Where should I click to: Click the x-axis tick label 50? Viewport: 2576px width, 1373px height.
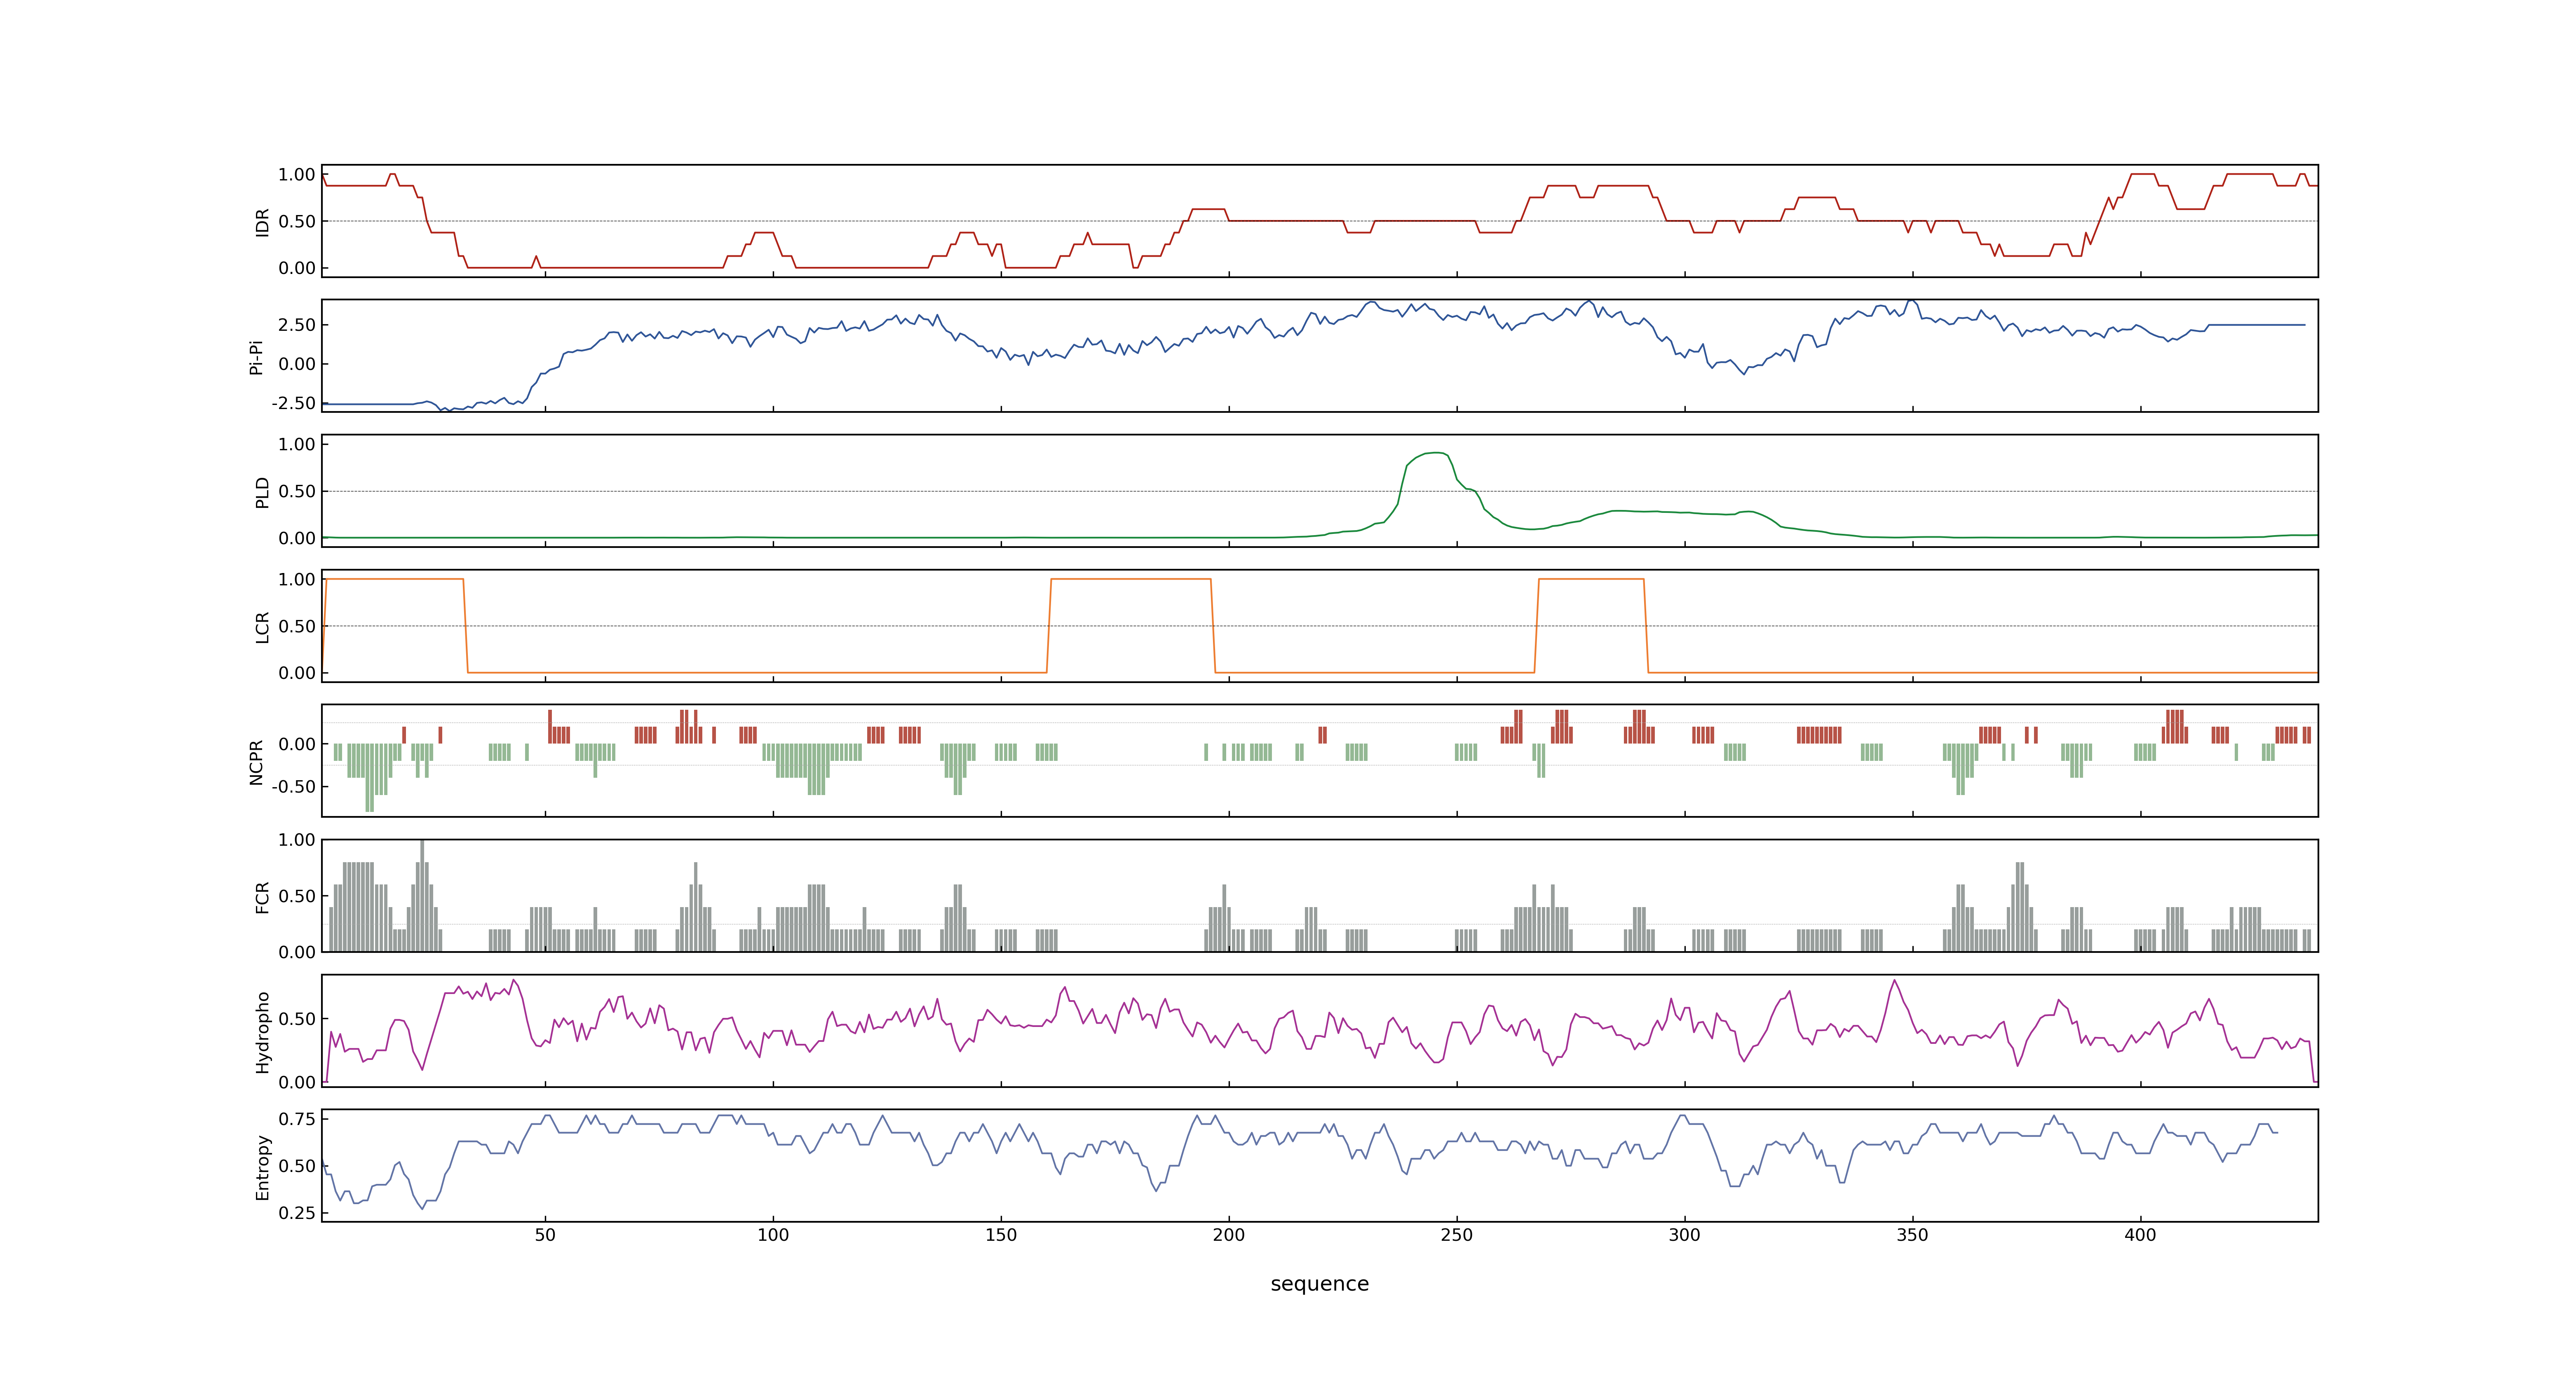point(545,1235)
